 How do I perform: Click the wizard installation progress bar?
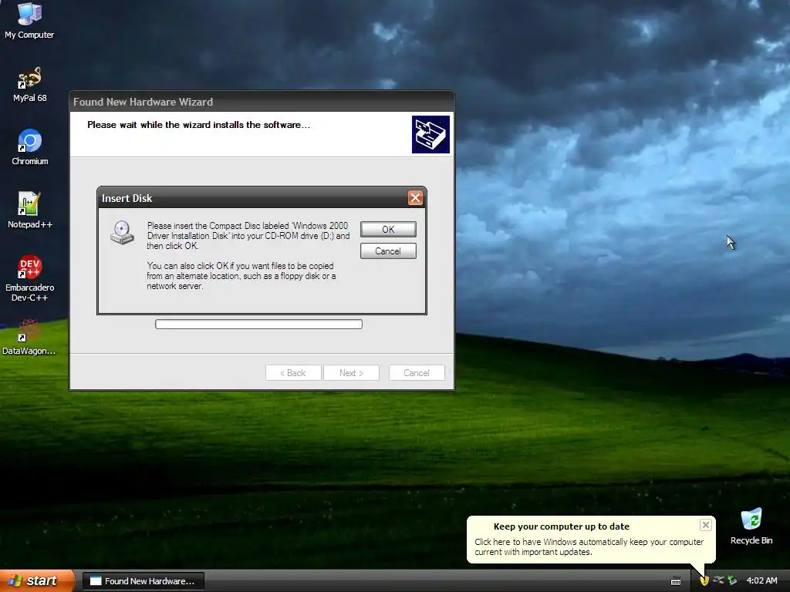point(258,324)
